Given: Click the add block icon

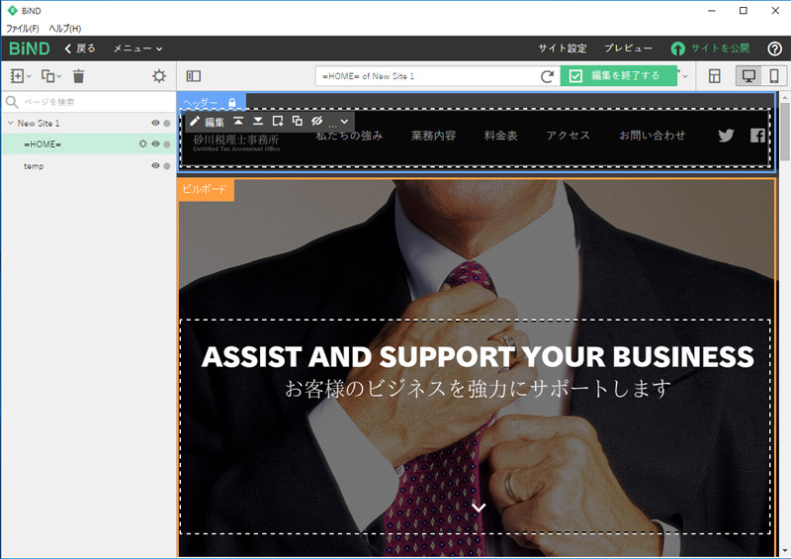Looking at the screenshot, I should pos(278,121).
